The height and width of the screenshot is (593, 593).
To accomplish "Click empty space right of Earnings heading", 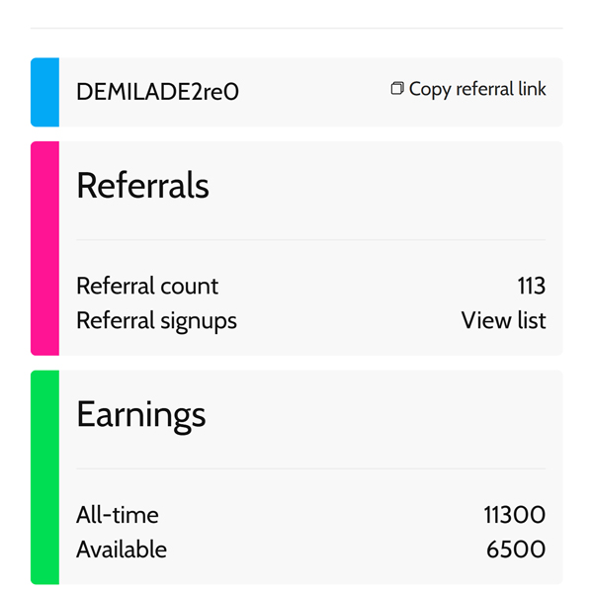I will tap(395, 414).
